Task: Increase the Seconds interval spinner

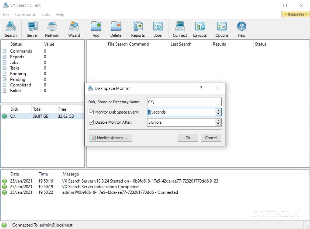Action: (x=218, y=110)
